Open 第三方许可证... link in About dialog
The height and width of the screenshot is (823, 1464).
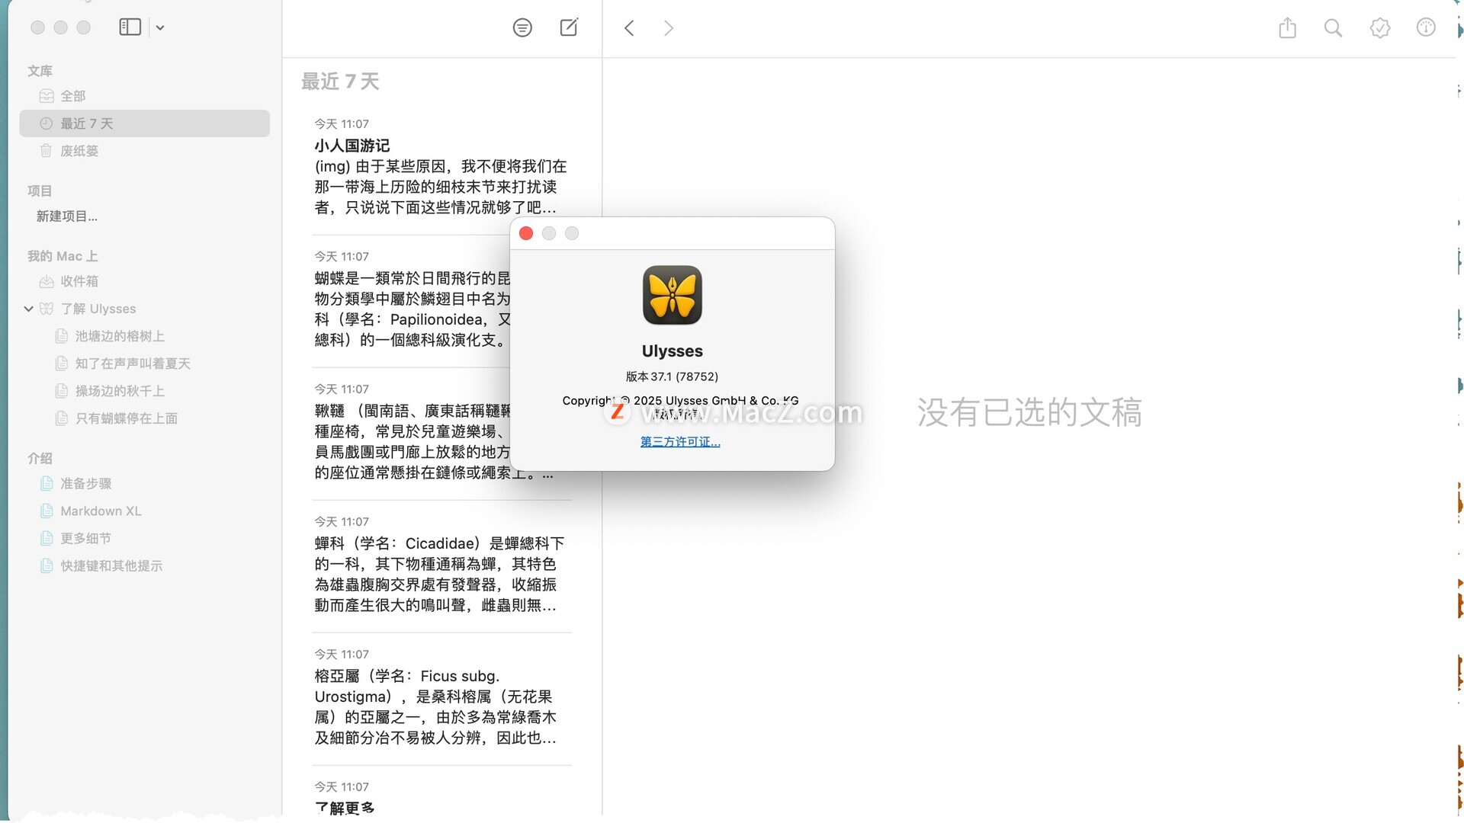(x=680, y=442)
